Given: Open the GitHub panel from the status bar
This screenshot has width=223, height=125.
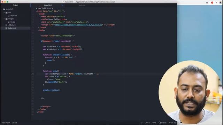Looking at the screenshot, I should pyautogui.click(x=162, y=123).
